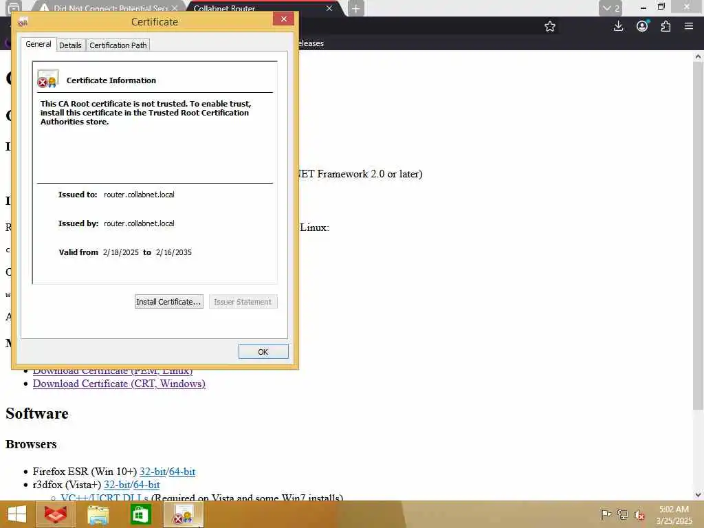Open the Windows Store taskbar icon
Viewport: 704px width, 528px height.
pyautogui.click(x=140, y=514)
